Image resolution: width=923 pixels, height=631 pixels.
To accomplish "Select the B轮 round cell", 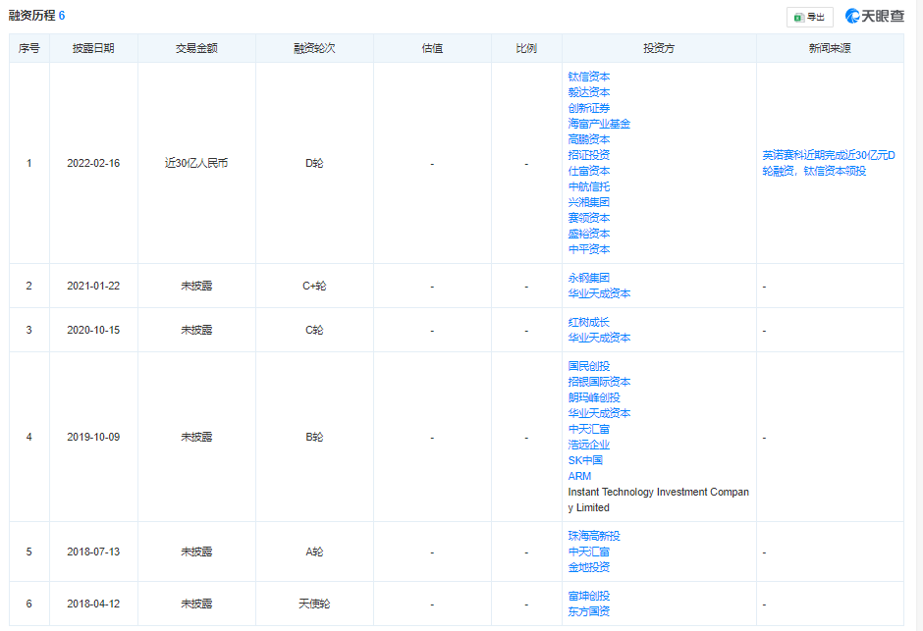I will tap(314, 437).
